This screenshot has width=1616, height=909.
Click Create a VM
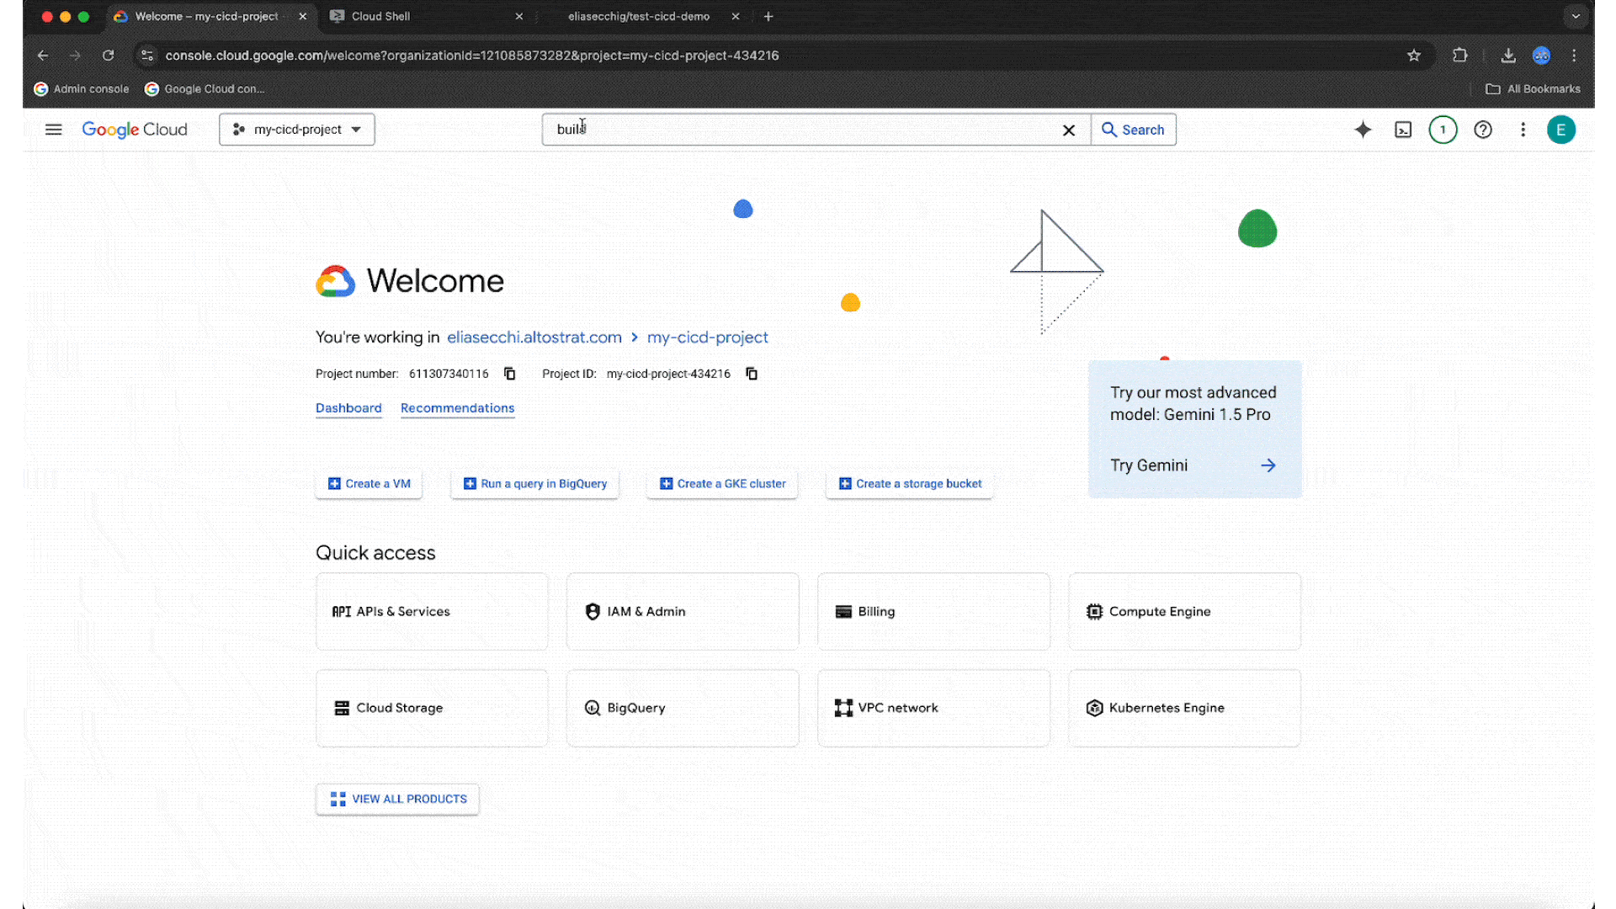pos(369,484)
